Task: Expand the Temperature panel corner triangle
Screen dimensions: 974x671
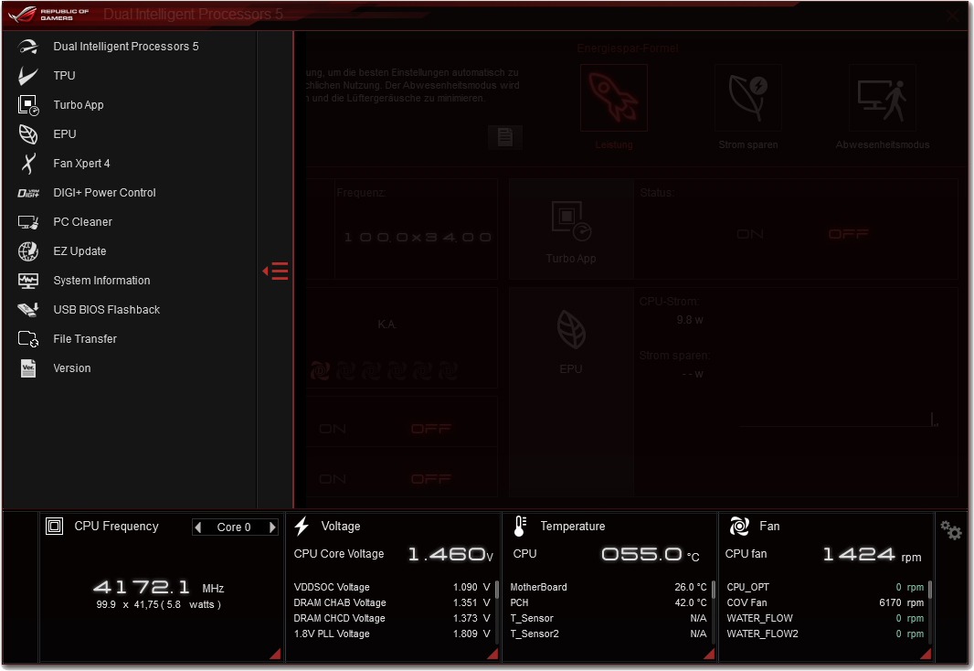Action: 709,654
